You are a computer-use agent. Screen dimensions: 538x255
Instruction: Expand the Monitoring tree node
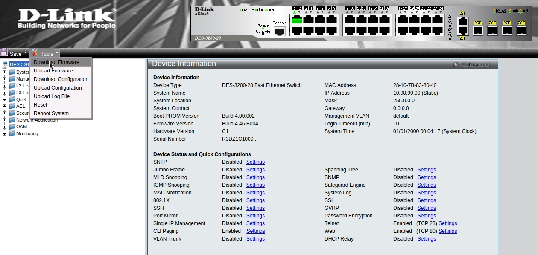tap(4, 133)
